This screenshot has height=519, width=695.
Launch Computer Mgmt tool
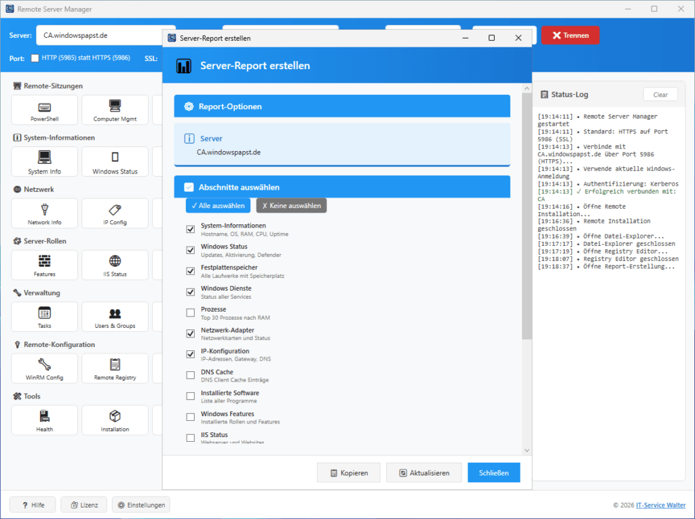[x=115, y=110]
